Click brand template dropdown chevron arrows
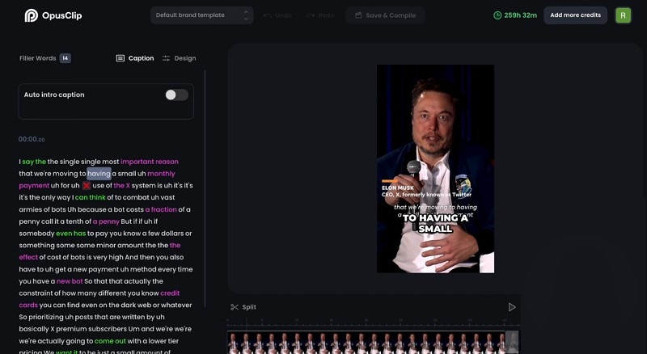The width and height of the screenshot is (647, 354). (246, 15)
